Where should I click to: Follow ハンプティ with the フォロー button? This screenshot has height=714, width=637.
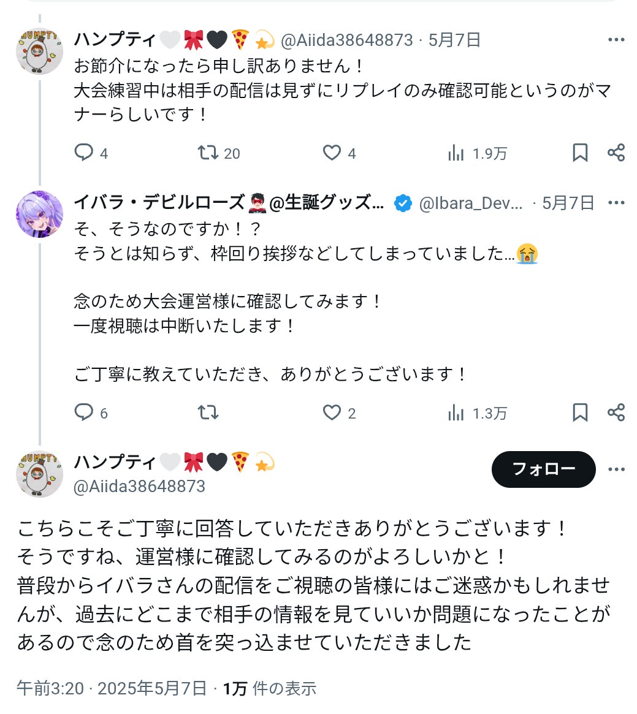tap(543, 469)
